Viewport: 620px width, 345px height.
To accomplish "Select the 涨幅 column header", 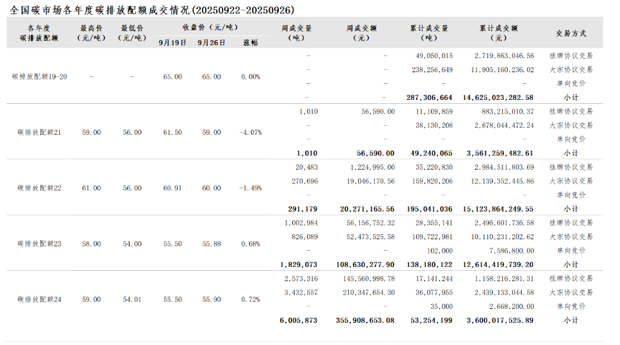I will coord(250,43).
